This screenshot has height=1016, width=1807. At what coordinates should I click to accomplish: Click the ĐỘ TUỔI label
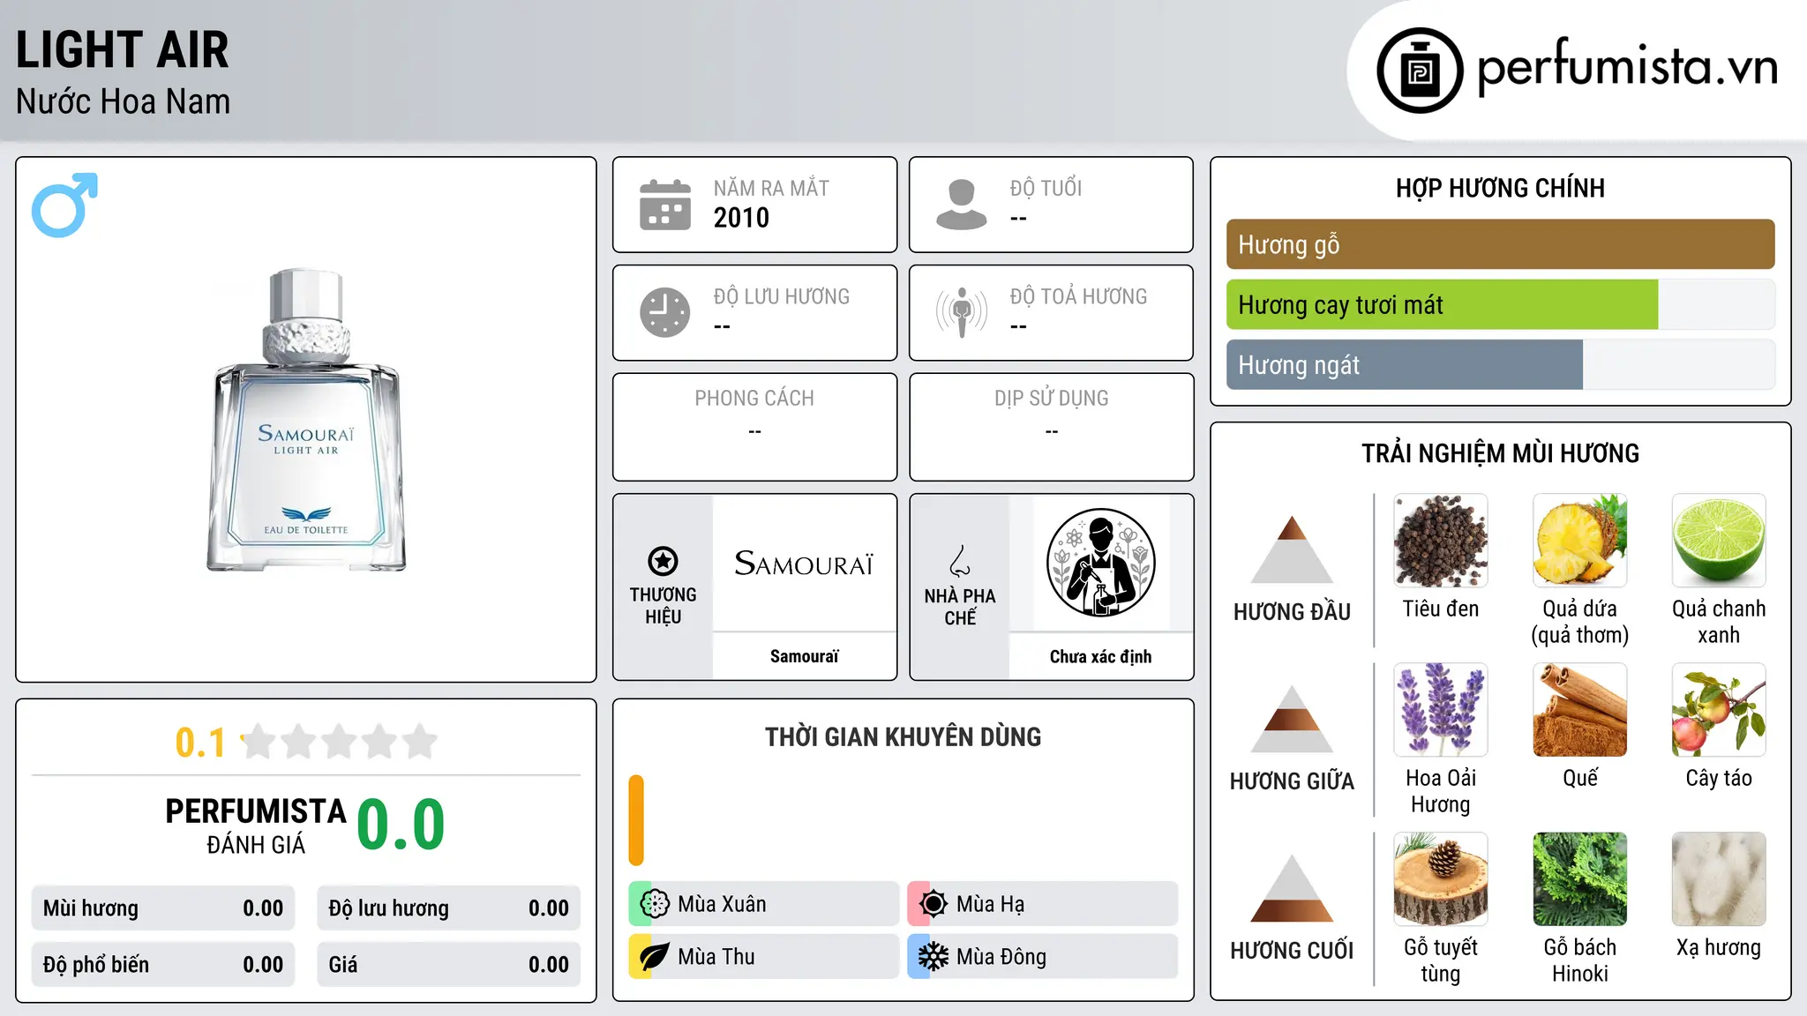point(1046,188)
